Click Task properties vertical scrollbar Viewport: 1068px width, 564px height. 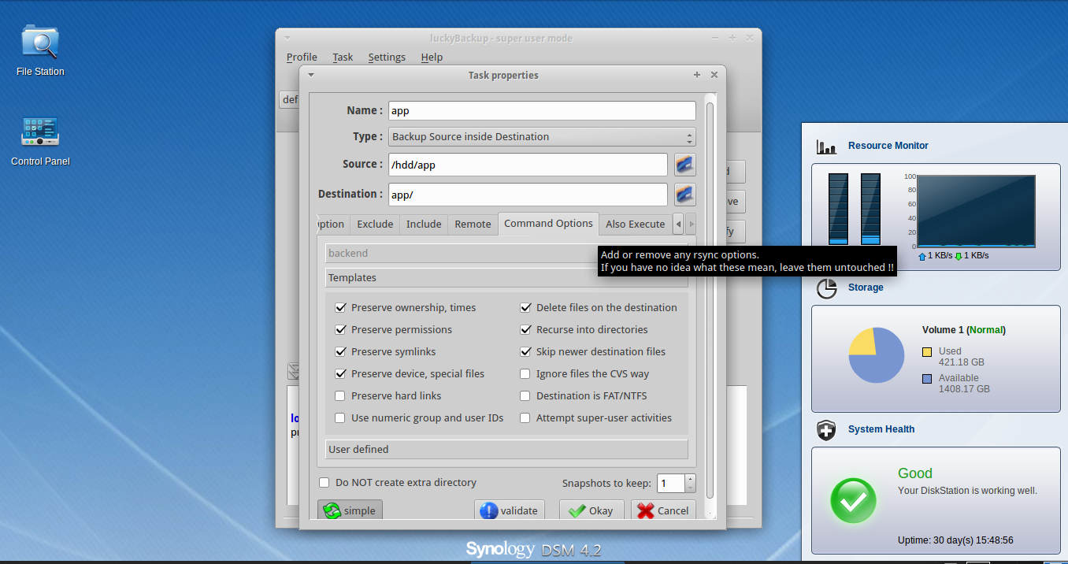[x=710, y=299]
